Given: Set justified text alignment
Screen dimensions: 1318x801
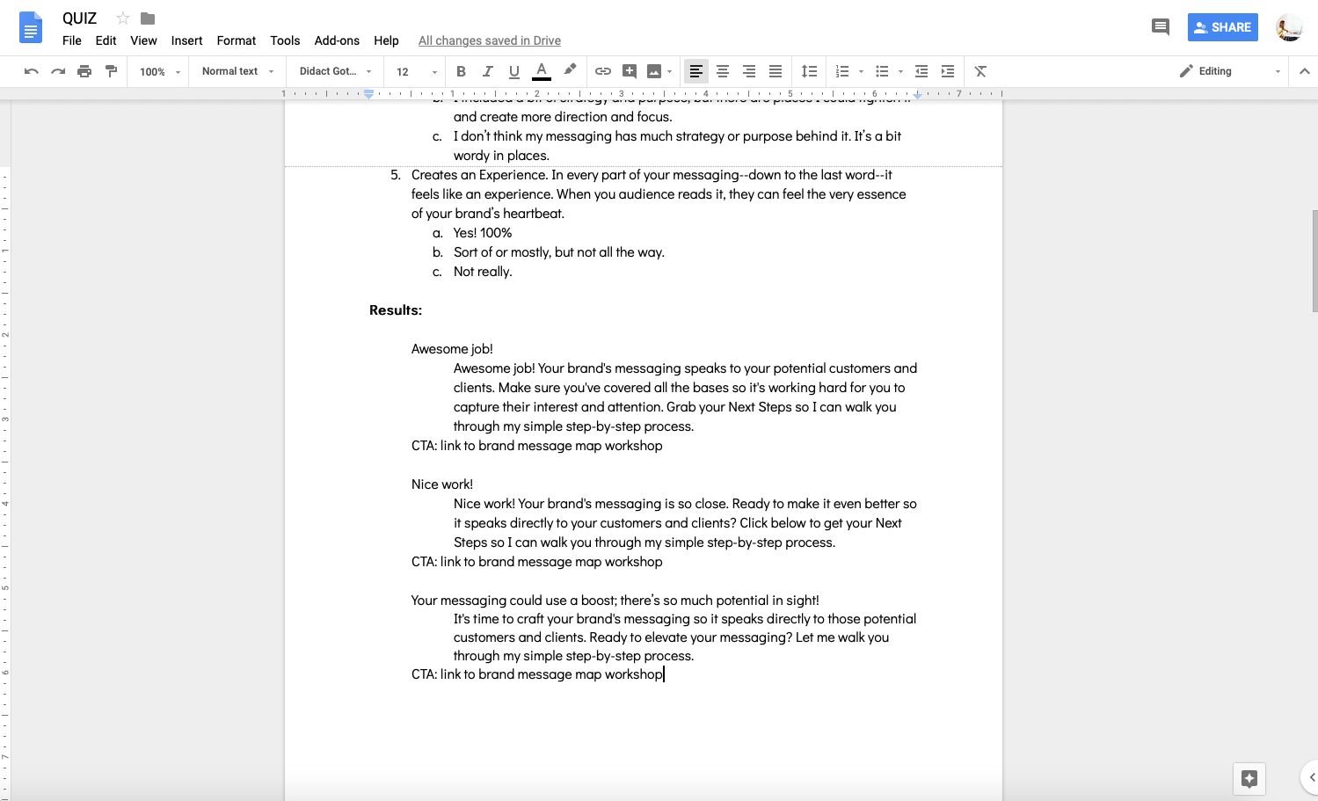Looking at the screenshot, I should pos(776,71).
